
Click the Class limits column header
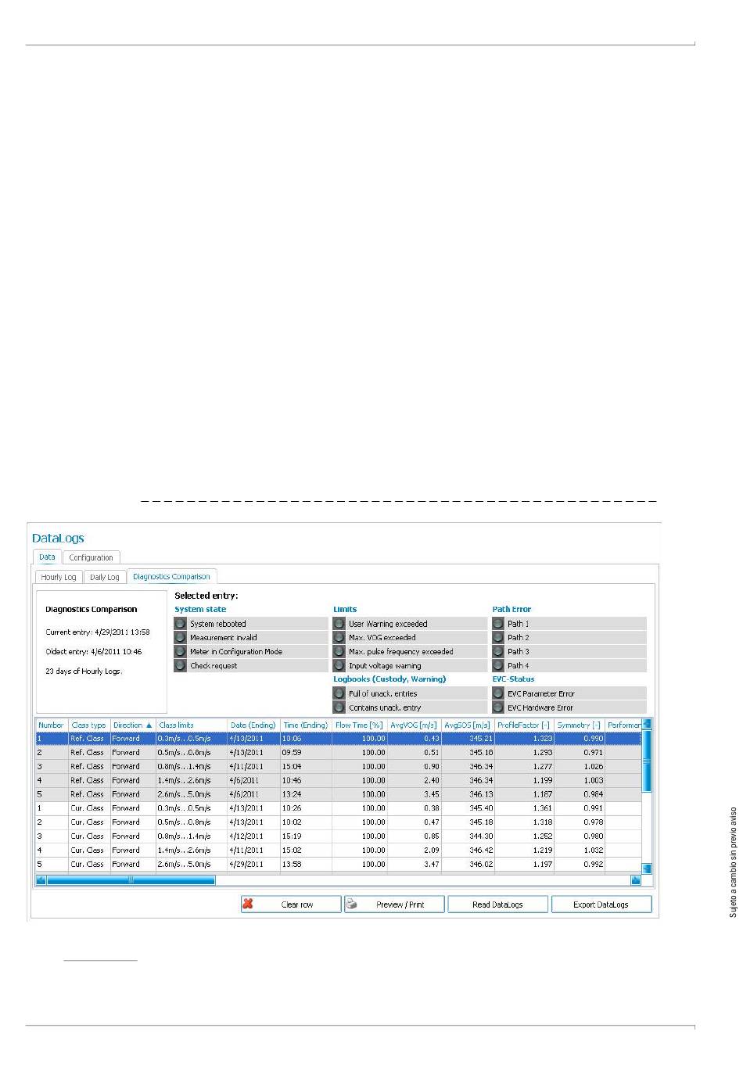coord(192,725)
